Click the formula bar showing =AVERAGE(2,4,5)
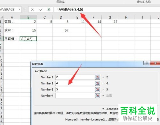 107,10
